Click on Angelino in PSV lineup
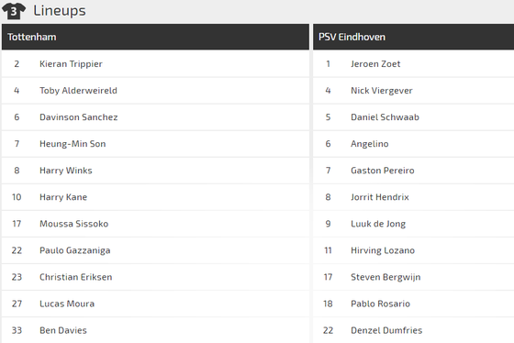Image resolution: width=514 pixels, height=343 pixels. (369, 144)
